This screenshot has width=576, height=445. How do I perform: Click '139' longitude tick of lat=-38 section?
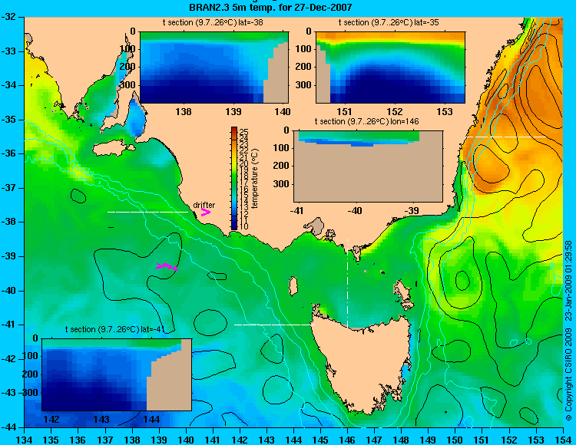tap(233, 111)
